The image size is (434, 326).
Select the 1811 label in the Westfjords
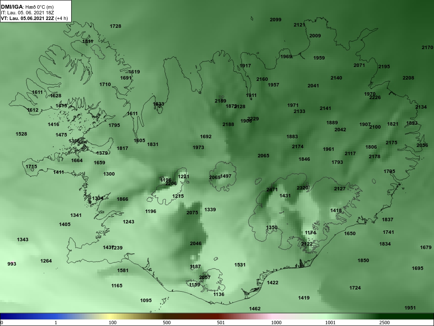88,41
